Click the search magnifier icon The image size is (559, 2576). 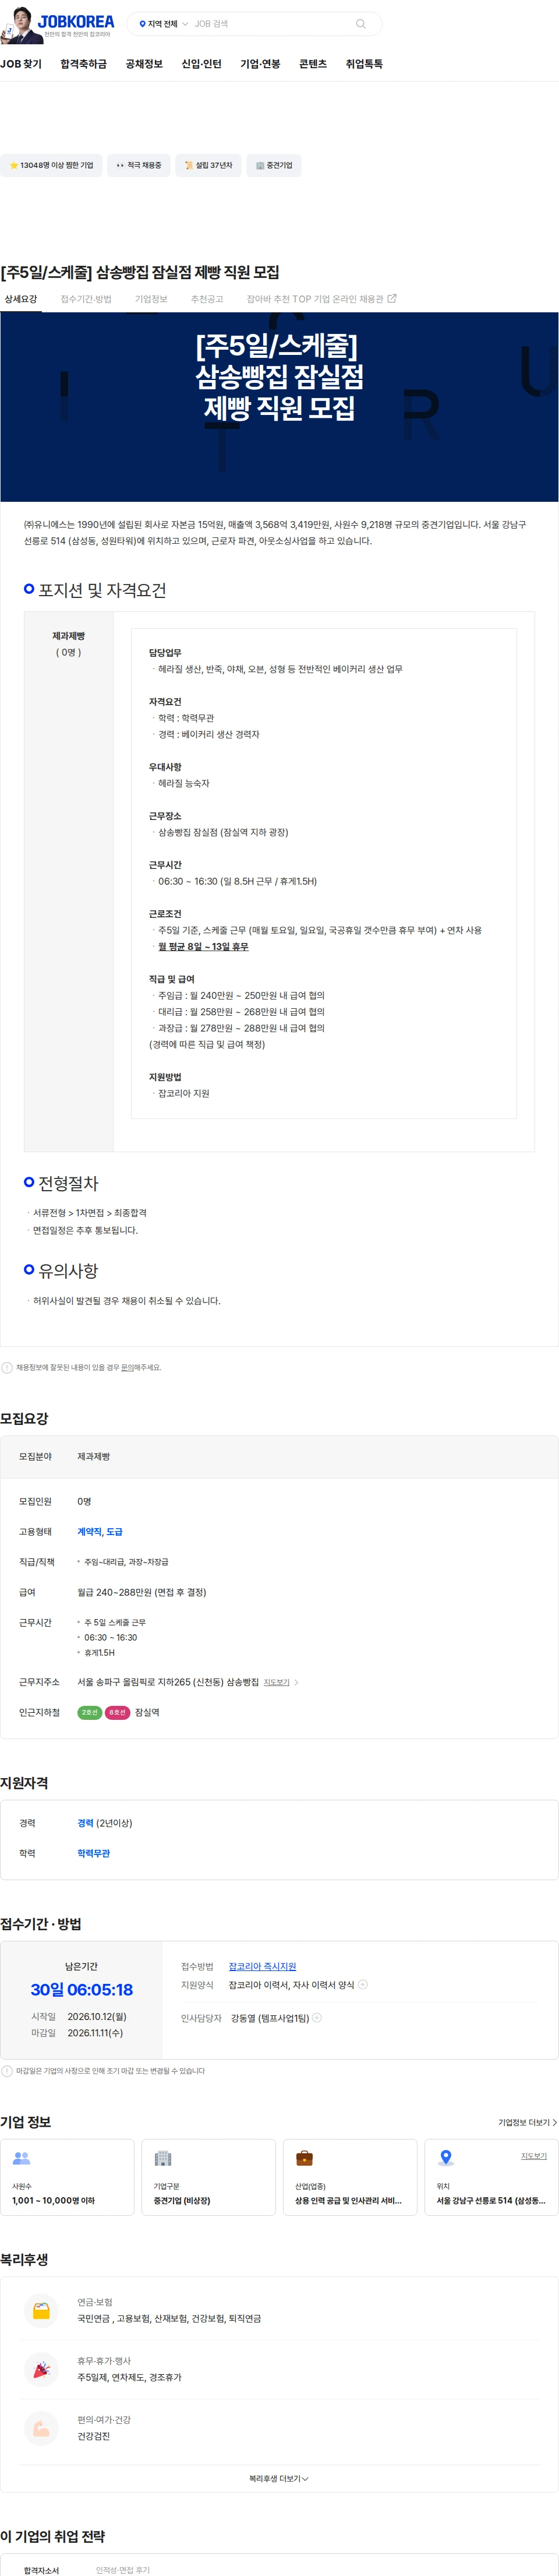[360, 24]
